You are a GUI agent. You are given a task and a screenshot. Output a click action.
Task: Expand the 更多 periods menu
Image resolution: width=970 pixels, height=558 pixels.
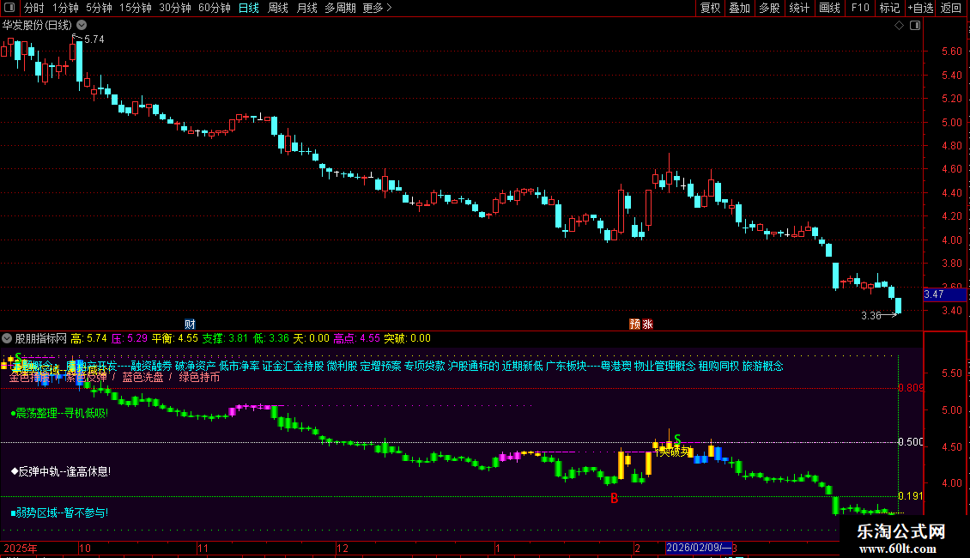pos(377,8)
